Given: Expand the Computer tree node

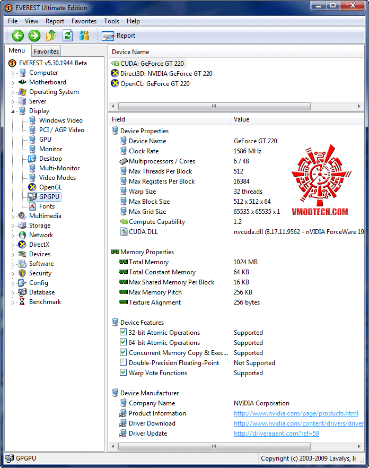Looking at the screenshot, I should point(13,73).
